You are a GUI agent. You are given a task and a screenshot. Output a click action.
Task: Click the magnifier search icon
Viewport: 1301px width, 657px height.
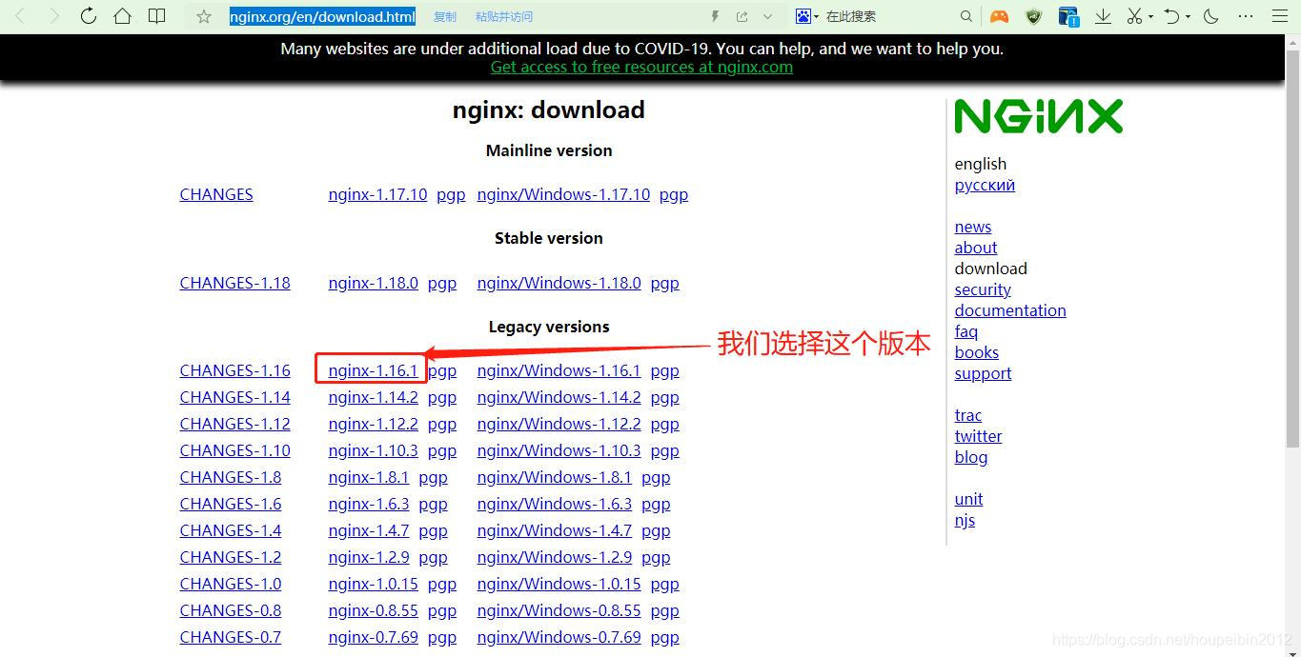click(x=966, y=16)
